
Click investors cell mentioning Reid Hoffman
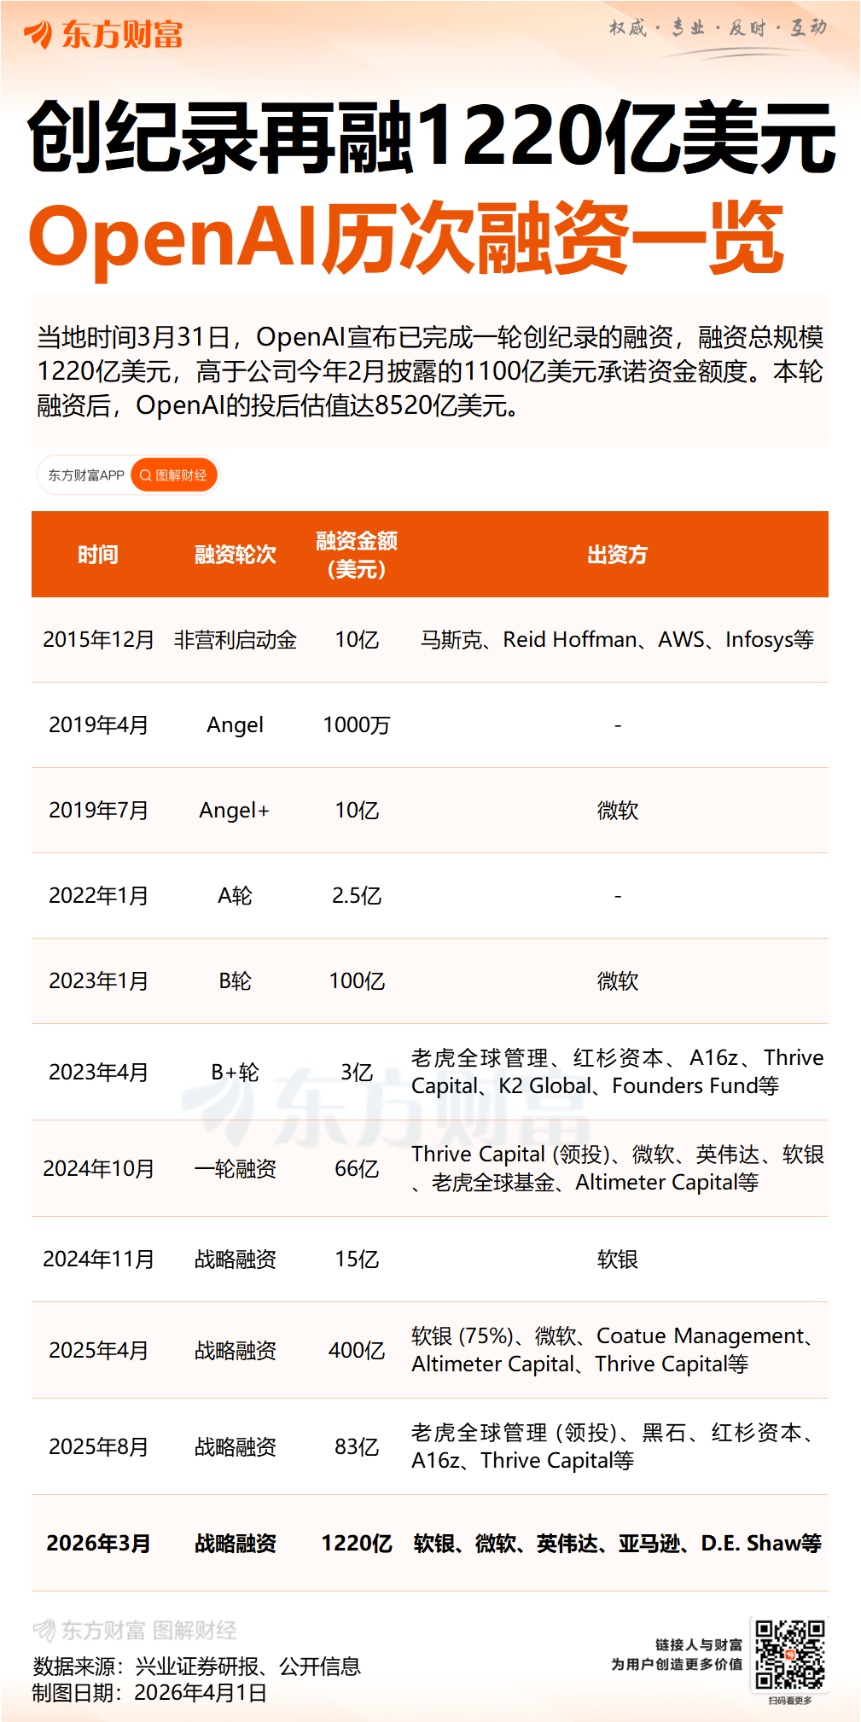pos(617,639)
